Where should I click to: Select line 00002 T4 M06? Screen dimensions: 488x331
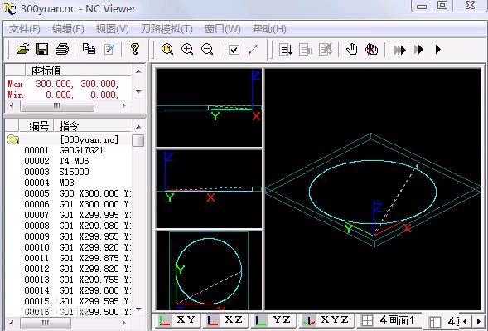tap(69, 161)
